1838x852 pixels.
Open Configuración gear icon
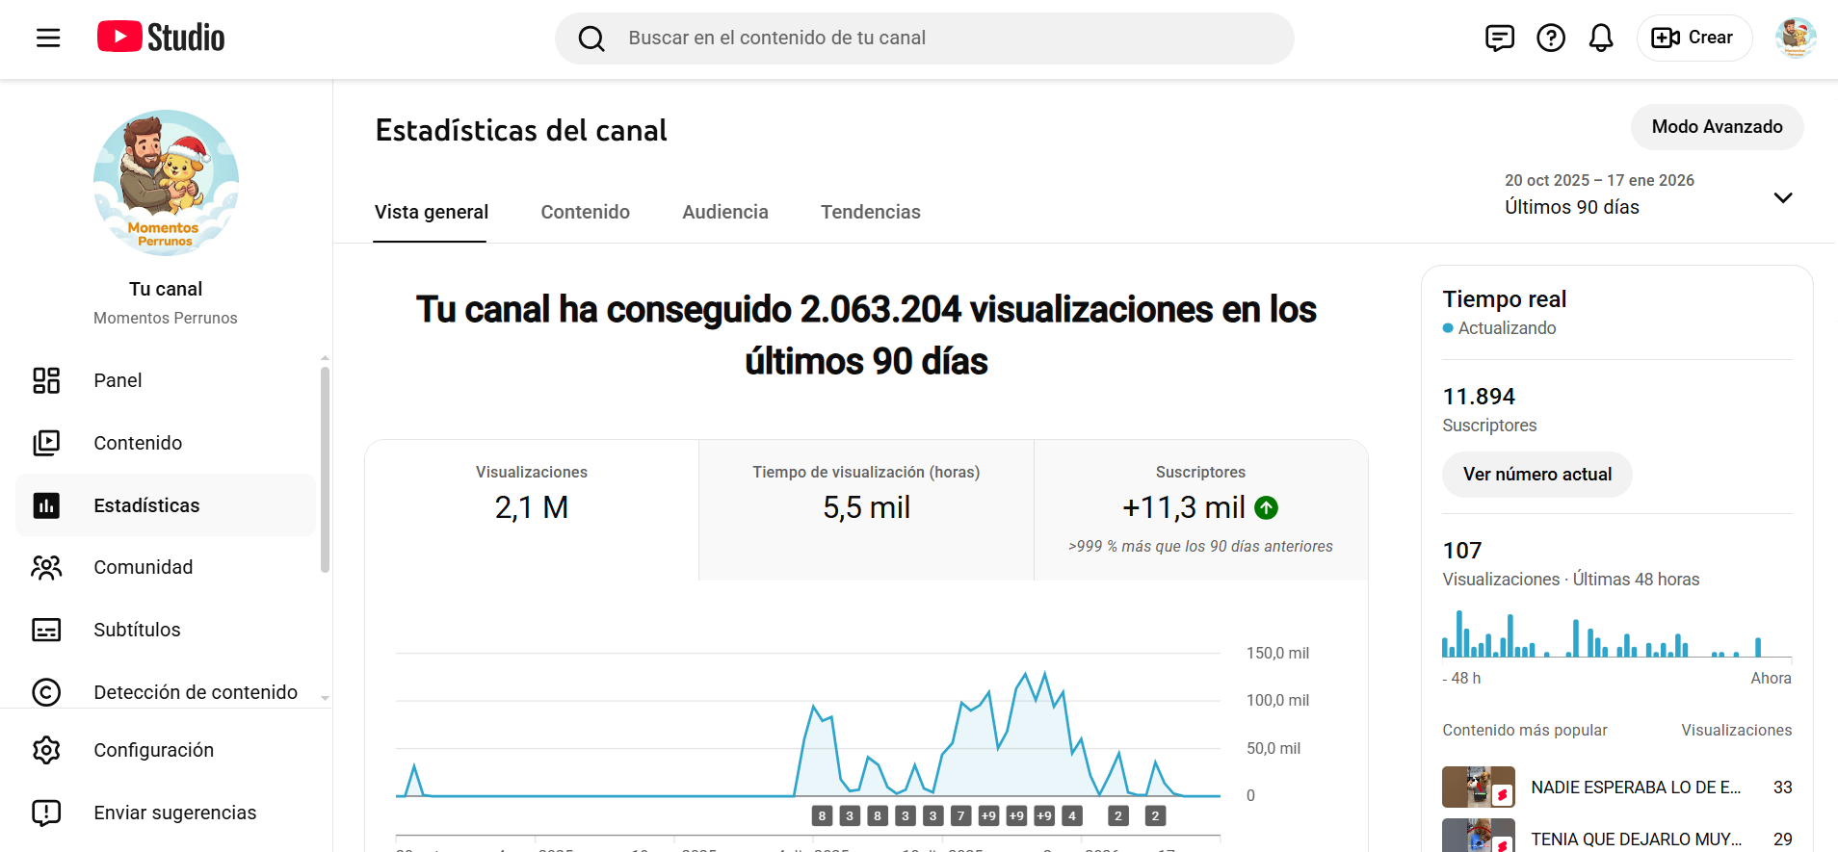tap(46, 750)
